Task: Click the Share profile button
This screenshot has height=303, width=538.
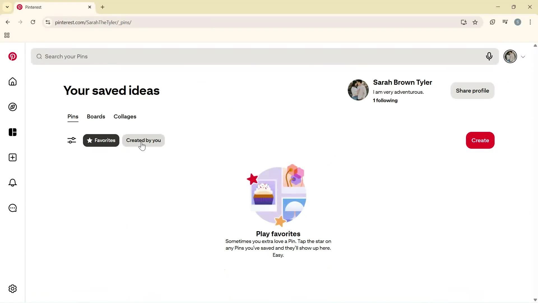Action: click(472, 90)
